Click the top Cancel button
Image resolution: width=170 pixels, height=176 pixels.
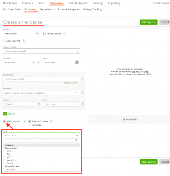165,22
